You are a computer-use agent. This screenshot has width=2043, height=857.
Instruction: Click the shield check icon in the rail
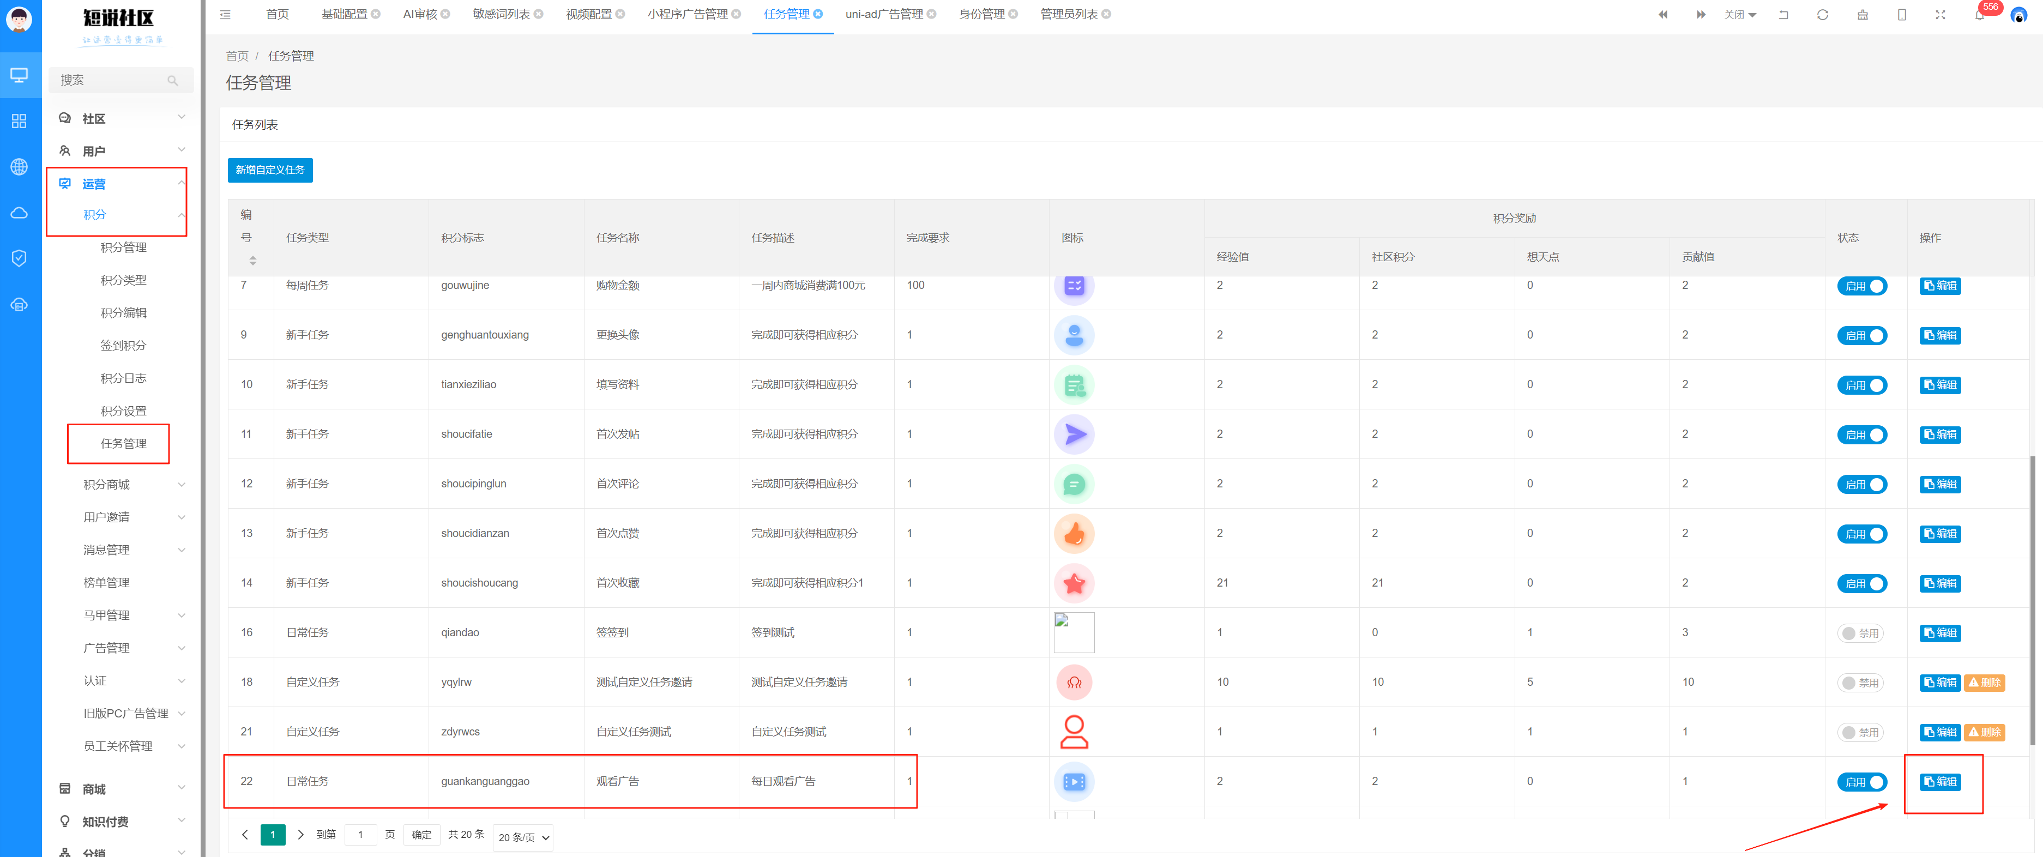19,258
